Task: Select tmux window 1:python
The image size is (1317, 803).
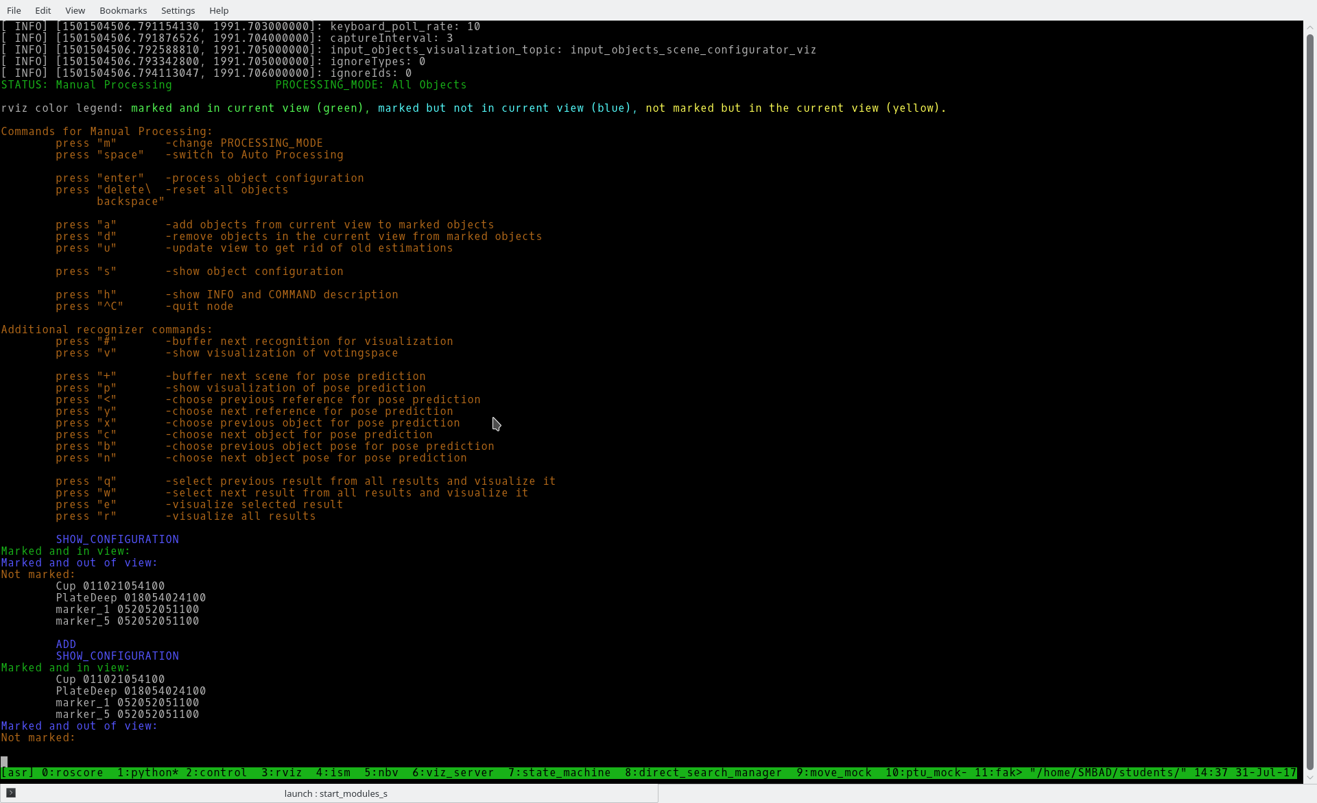Action: pos(147,773)
